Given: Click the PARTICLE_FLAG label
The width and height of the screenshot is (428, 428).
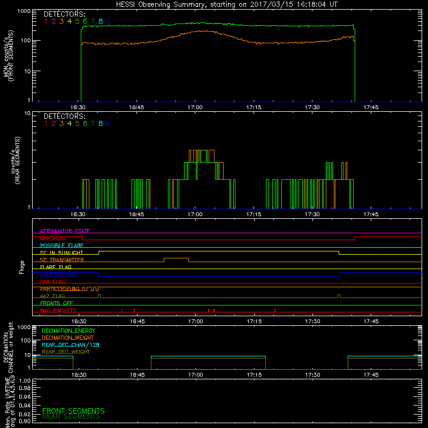Looking at the screenshot, I should (x=60, y=289).
